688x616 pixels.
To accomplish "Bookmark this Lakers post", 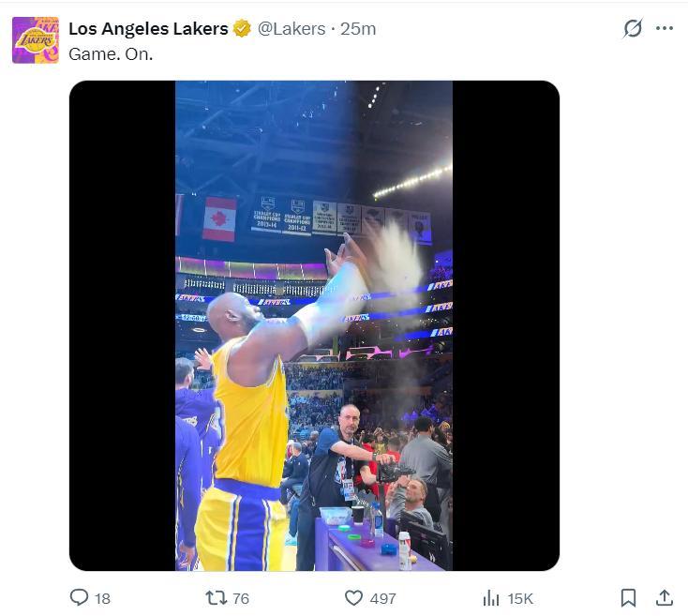I will [628, 597].
